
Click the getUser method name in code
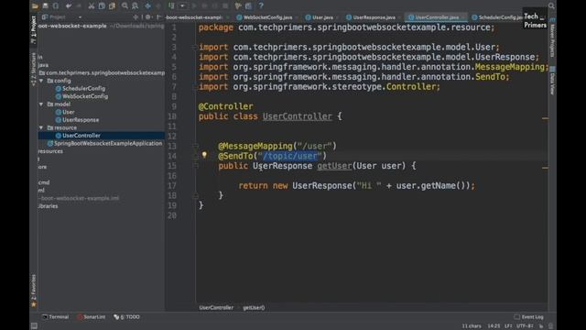[334, 166]
